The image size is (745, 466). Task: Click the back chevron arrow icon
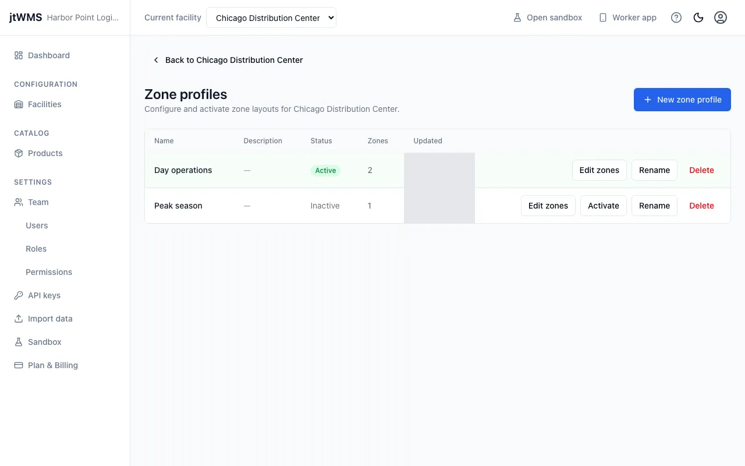156,60
